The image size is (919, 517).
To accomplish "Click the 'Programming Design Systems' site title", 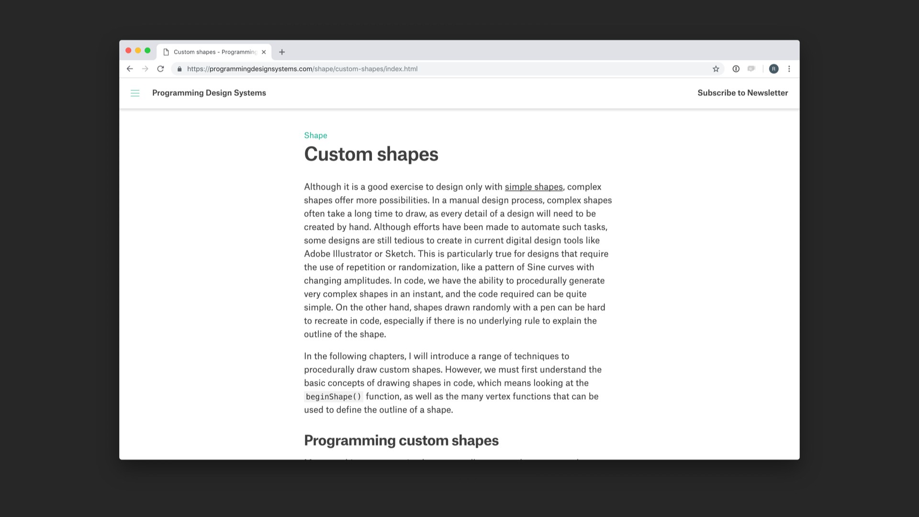I will (209, 92).
